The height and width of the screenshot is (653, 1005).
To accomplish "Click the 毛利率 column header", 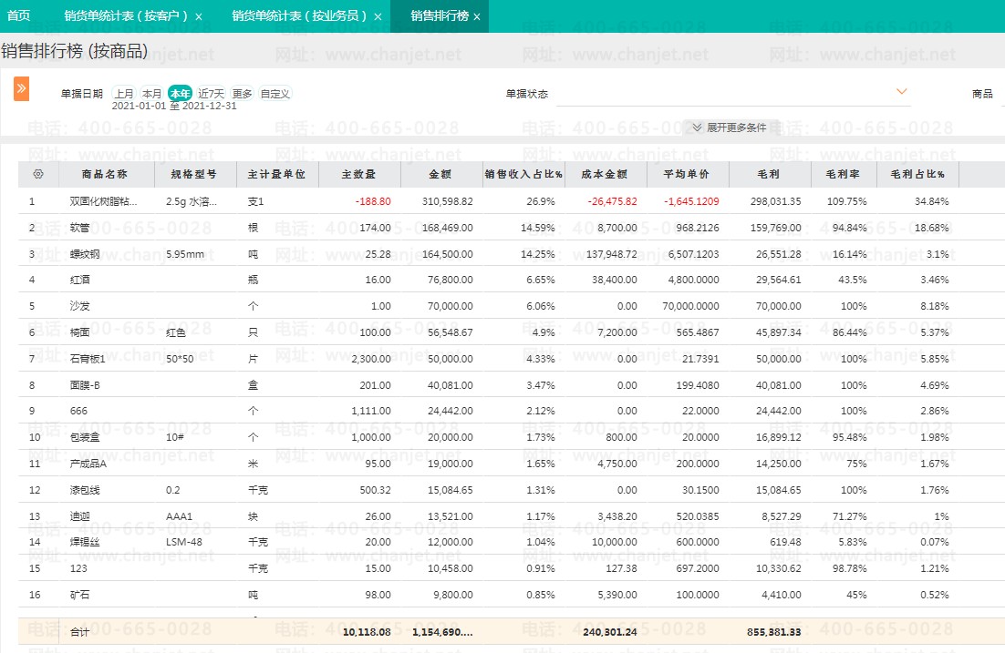I will pos(843,174).
